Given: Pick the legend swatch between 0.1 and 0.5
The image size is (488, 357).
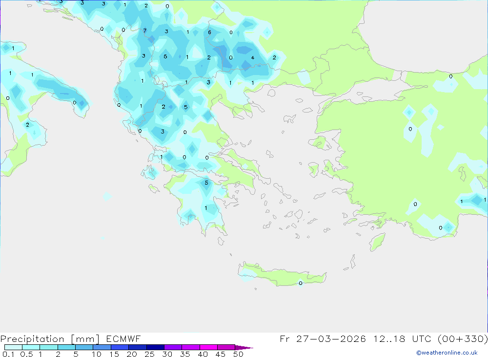Looking at the screenshot, I should pyautogui.click(x=13, y=347).
